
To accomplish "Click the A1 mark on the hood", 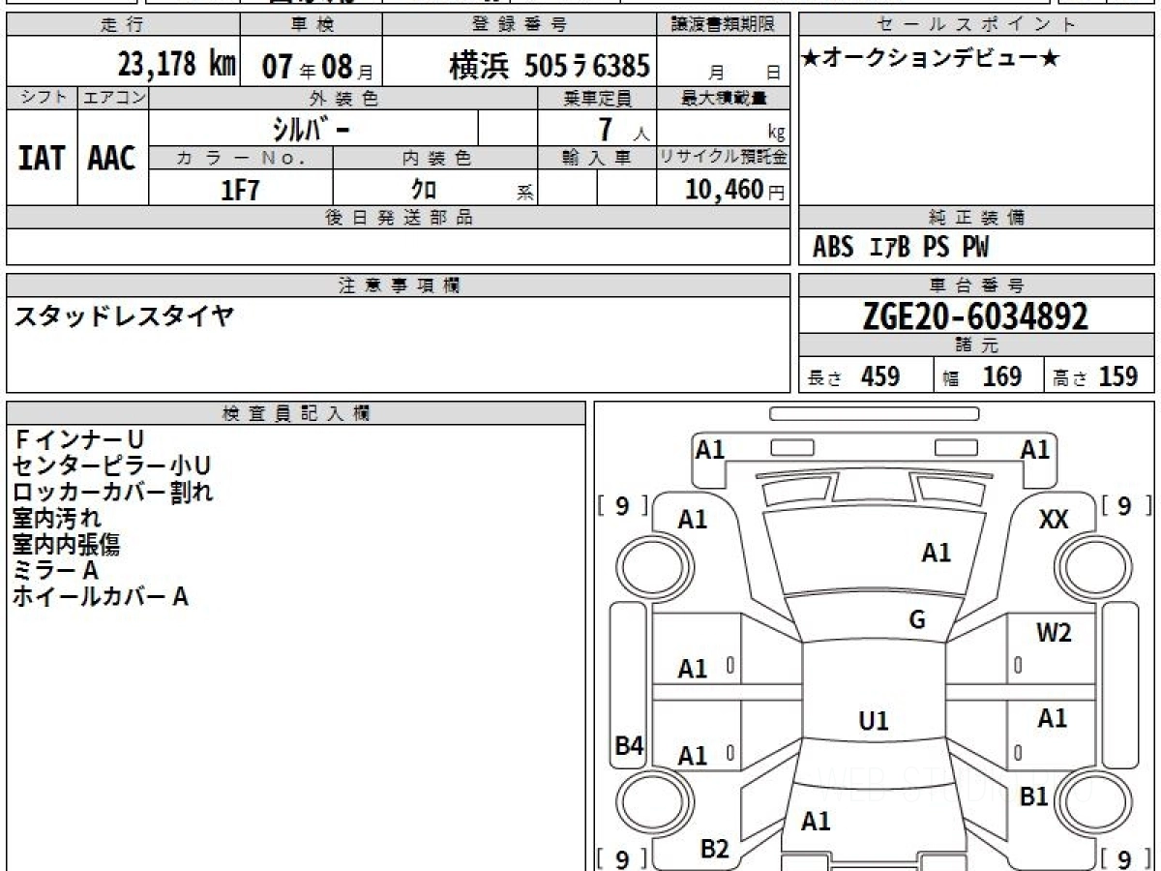I will click(x=936, y=553).
